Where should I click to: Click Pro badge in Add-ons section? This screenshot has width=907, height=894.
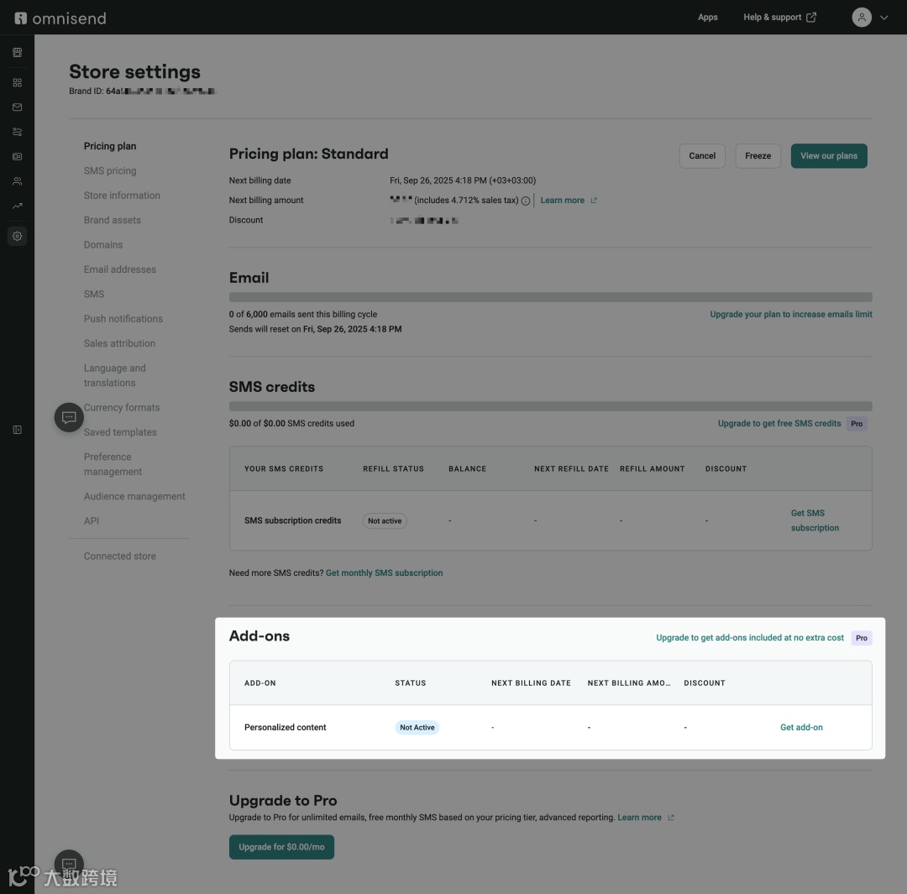click(862, 638)
